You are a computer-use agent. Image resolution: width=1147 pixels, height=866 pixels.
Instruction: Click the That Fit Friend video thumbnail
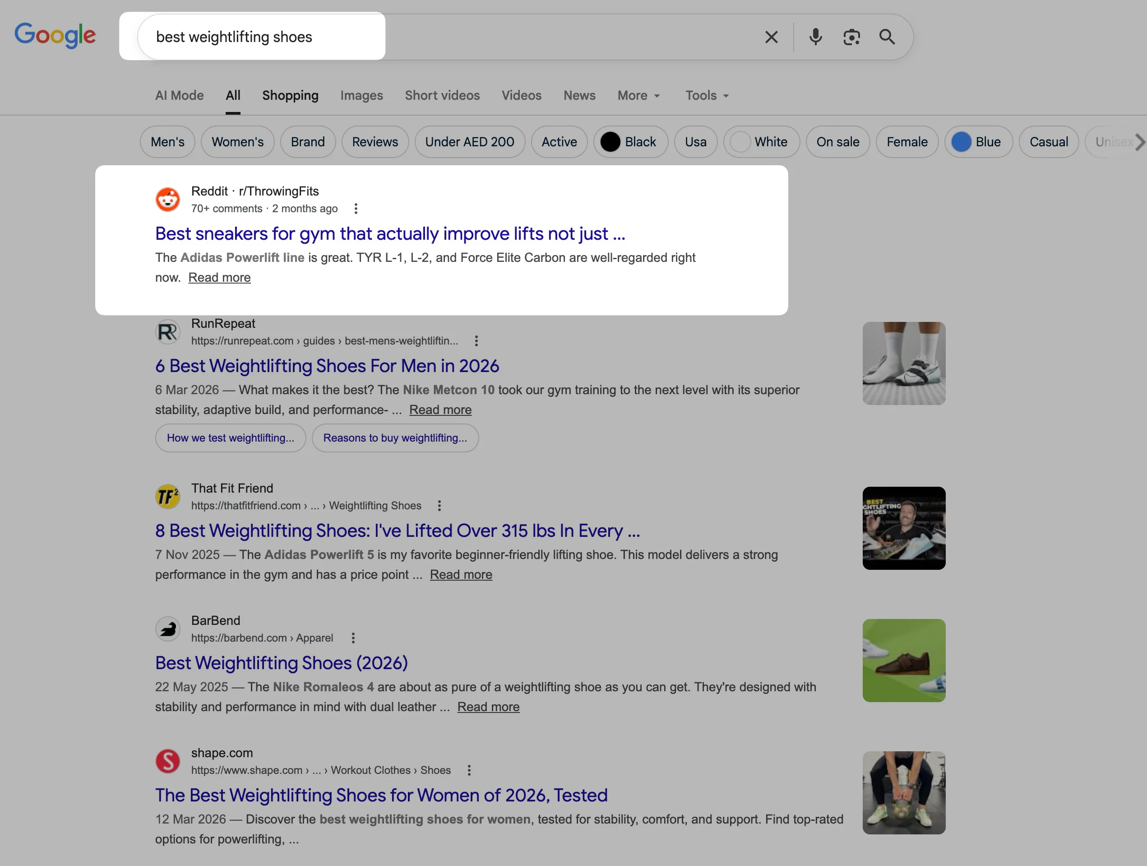coord(903,528)
